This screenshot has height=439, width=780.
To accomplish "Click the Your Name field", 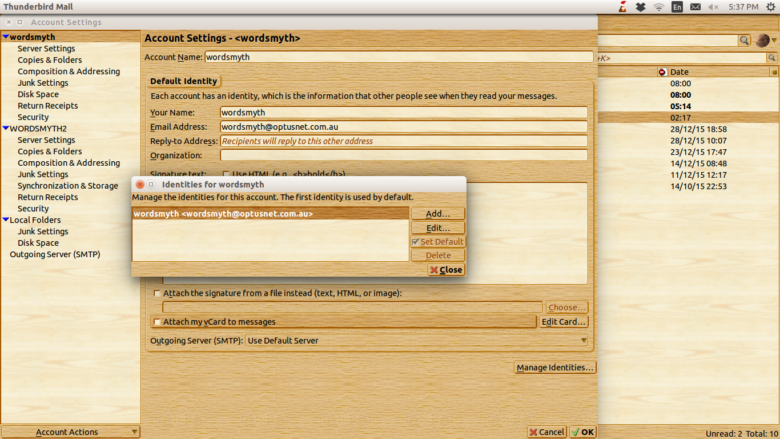I will [x=404, y=113].
